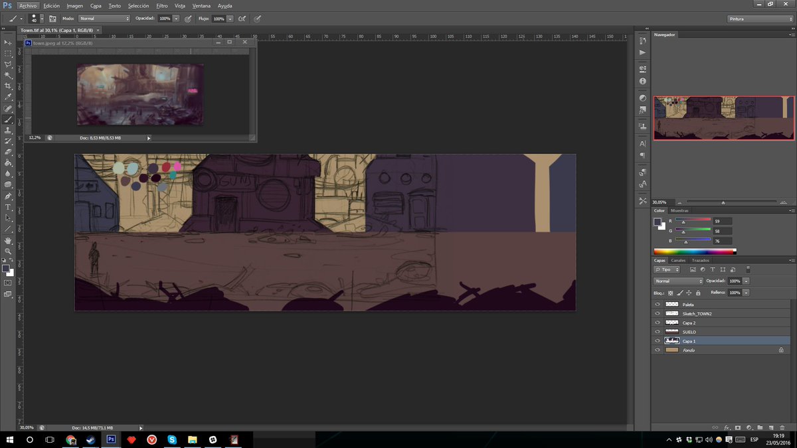This screenshot has width=797, height=448.
Task: Click the foreground color swatch in toolbar
Action: pos(5,269)
